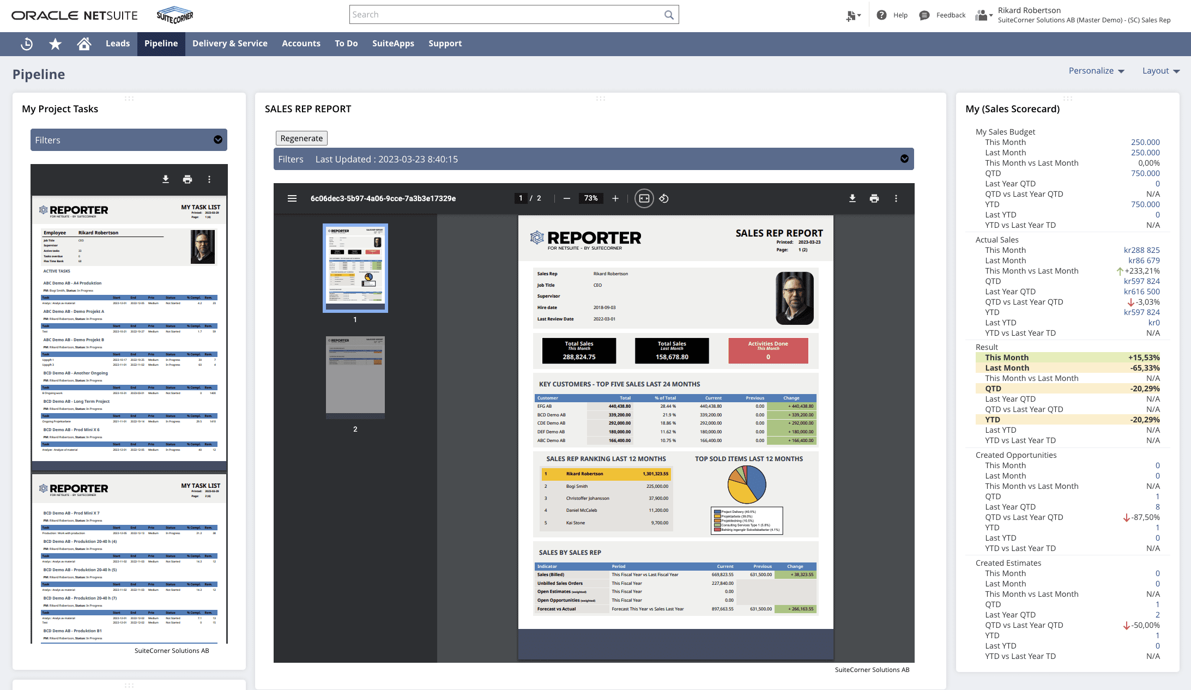Click the Help question mark icon

(881, 15)
